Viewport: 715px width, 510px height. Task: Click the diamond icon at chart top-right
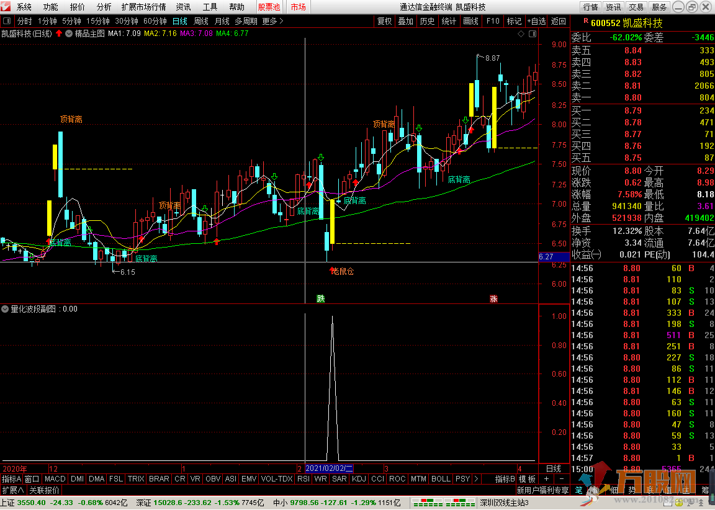click(520, 34)
